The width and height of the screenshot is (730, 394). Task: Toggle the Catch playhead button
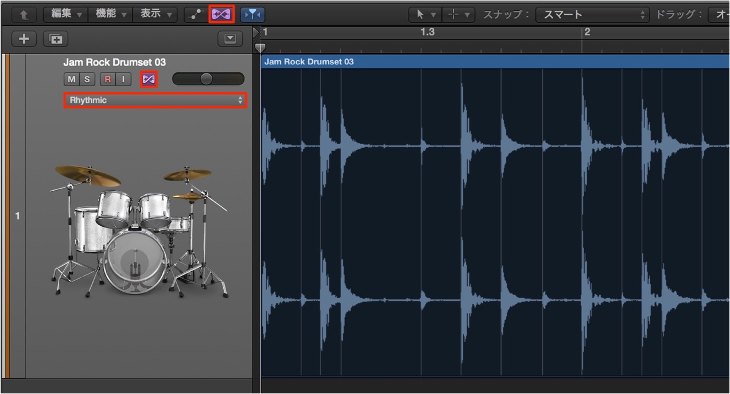pyautogui.click(x=253, y=14)
